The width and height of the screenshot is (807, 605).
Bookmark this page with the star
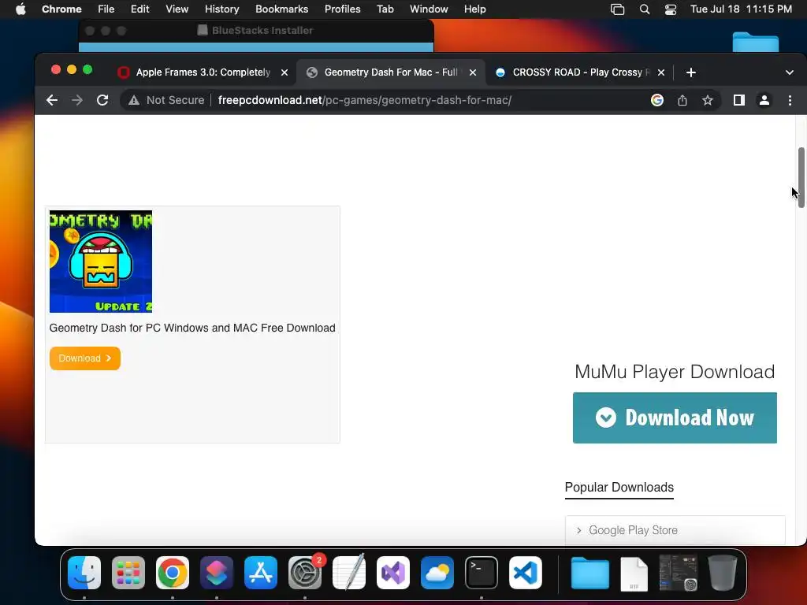(x=708, y=100)
